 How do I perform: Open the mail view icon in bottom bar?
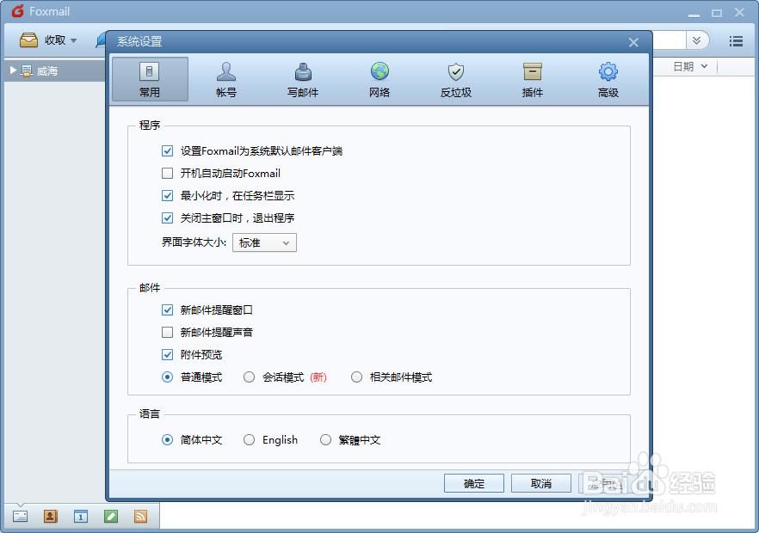tap(20, 516)
